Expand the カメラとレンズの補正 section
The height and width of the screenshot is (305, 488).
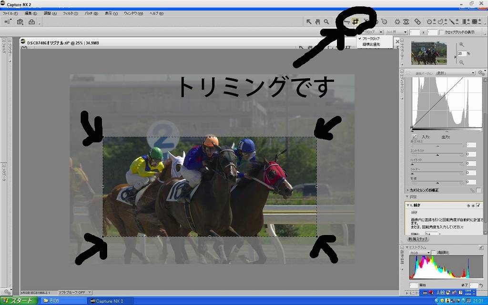[x=408, y=190]
